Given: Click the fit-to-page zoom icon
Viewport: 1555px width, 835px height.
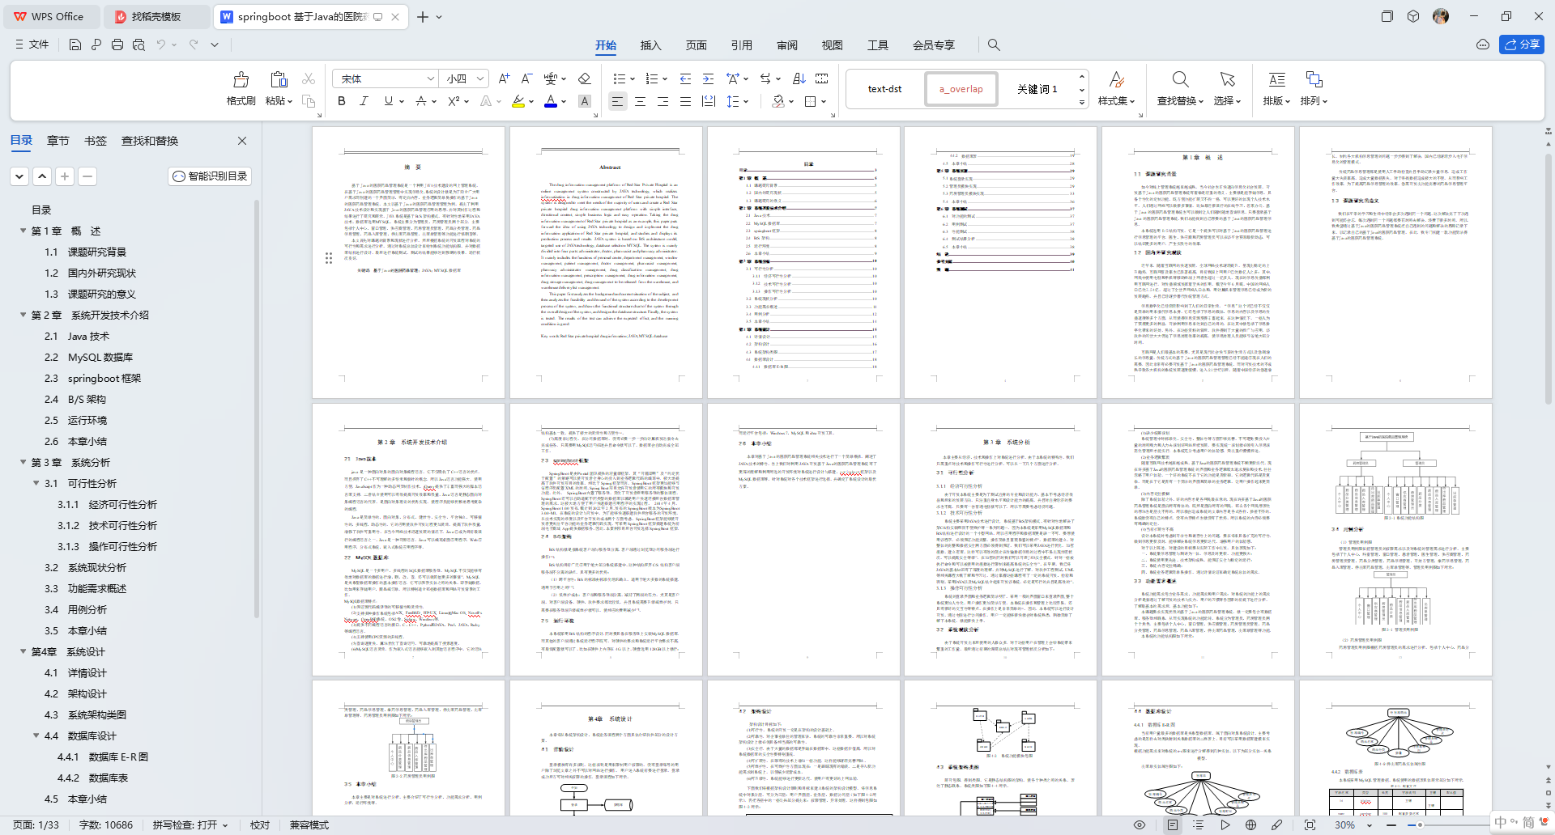Looking at the screenshot, I should click(1310, 825).
